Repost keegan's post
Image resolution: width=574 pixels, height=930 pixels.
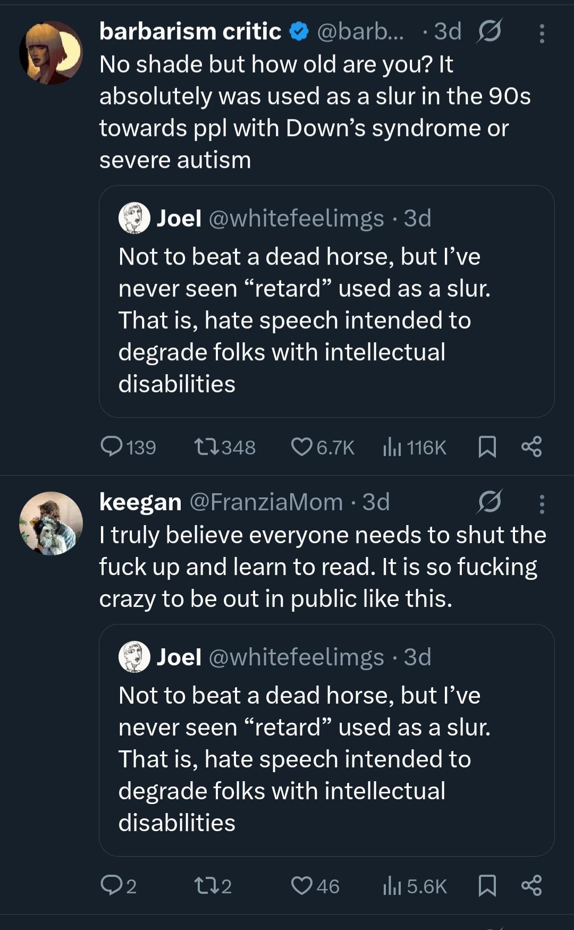click(x=207, y=885)
